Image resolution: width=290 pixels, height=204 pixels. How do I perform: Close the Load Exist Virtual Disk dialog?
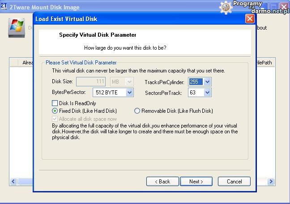[x=250, y=19]
